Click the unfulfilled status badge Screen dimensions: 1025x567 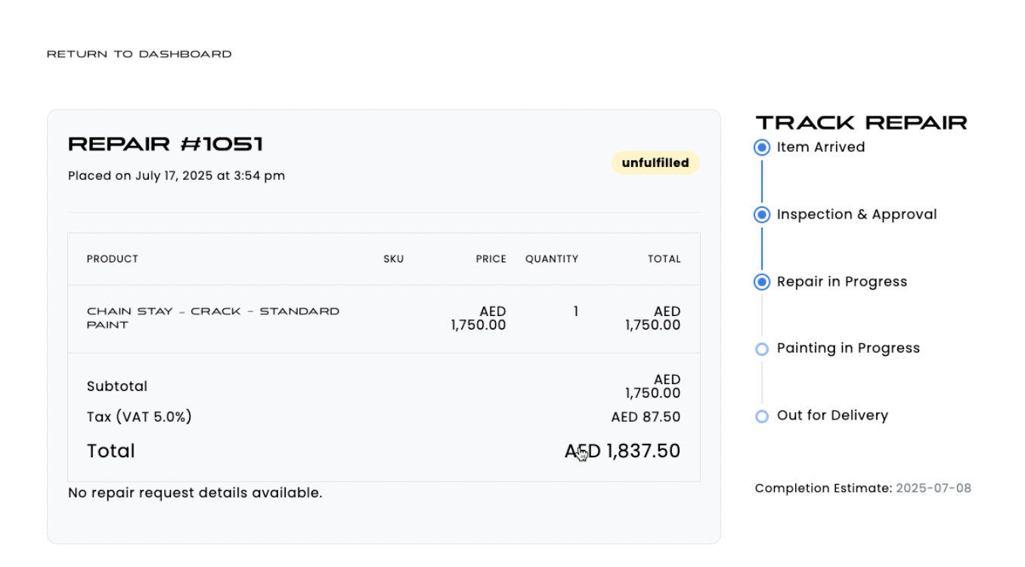[x=655, y=162]
